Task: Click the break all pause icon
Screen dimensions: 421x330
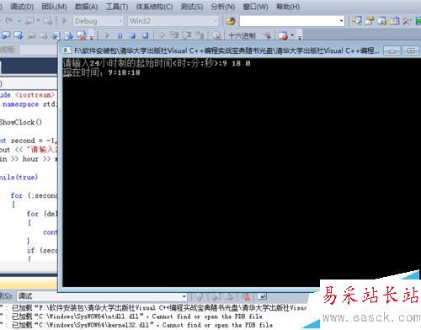Action: point(120,35)
